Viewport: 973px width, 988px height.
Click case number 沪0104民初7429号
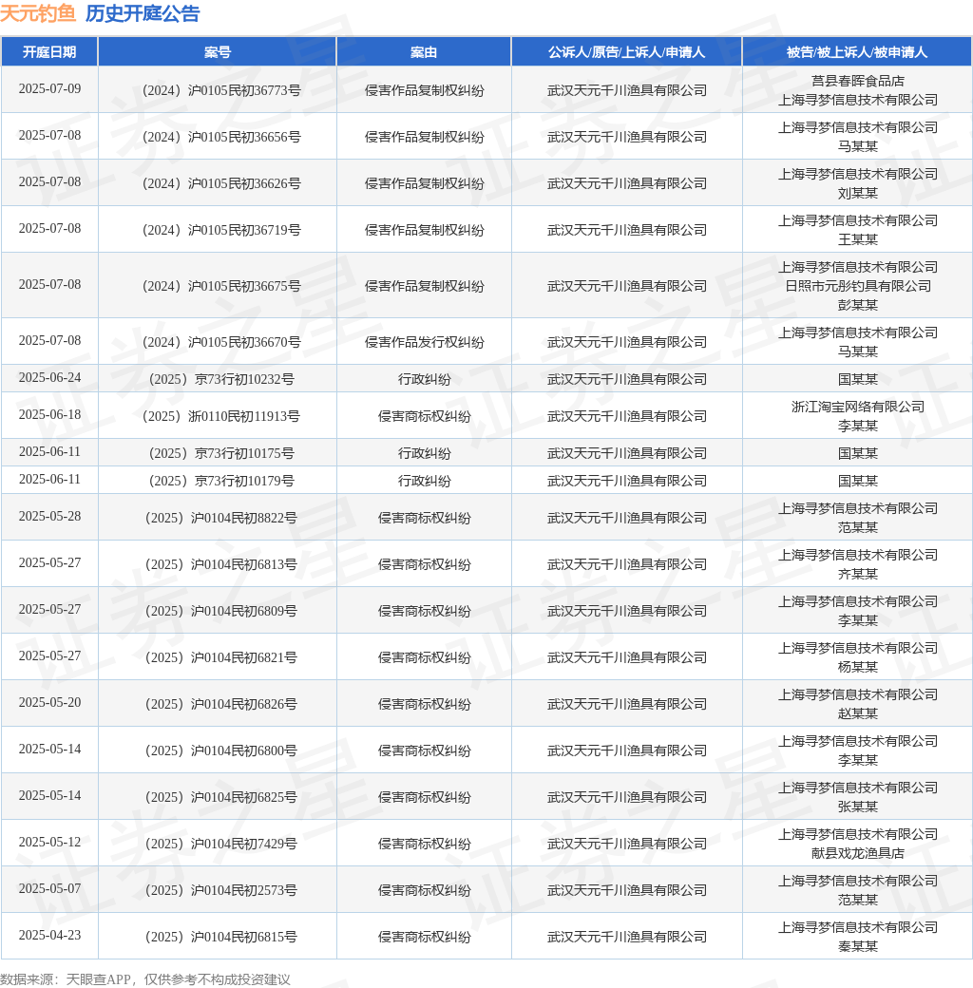click(244, 845)
